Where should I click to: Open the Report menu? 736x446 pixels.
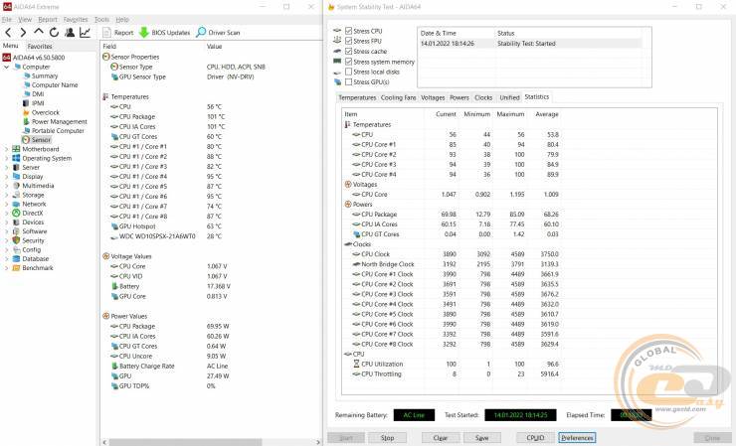point(48,20)
